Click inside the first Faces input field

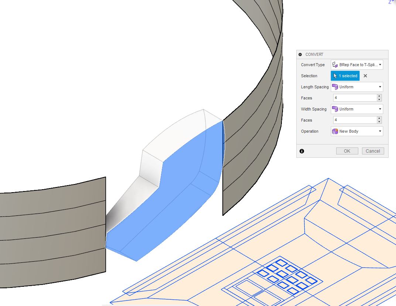pyautogui.click(x=355, y=98)
